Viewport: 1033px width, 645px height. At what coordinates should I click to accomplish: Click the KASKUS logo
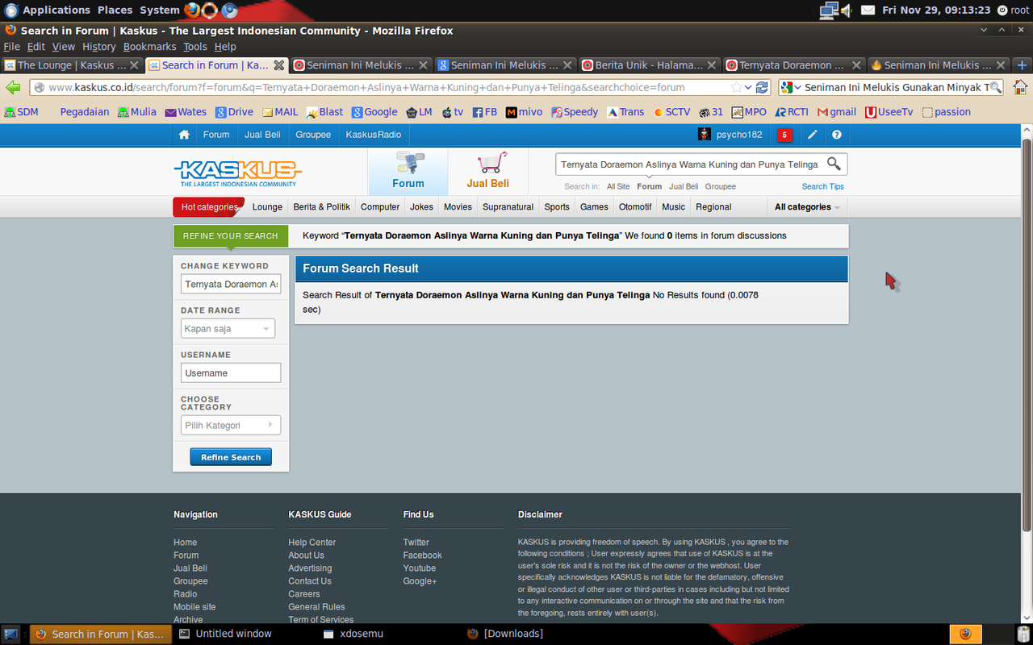(237, 173)
